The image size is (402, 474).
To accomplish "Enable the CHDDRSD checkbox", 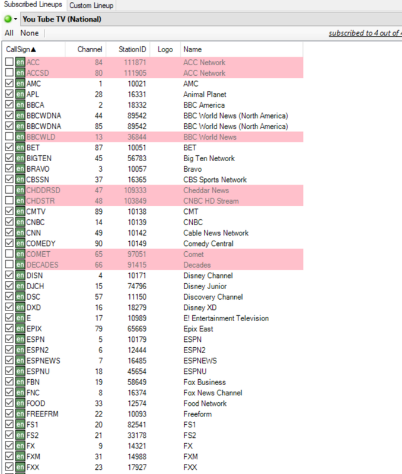I will coord(9,190).
